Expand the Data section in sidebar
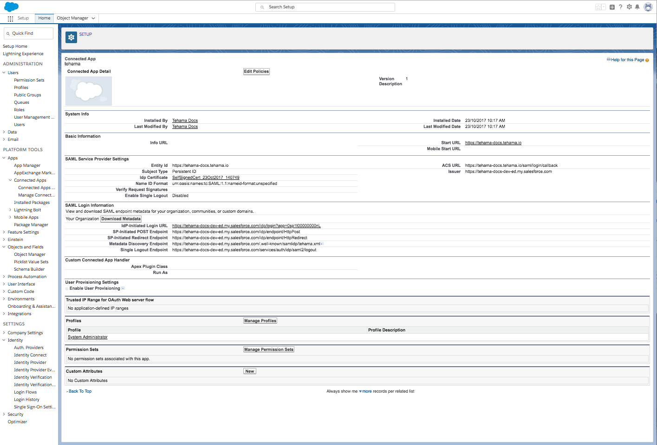This screenshot has height=445, width=657. (x=4, y=132)
